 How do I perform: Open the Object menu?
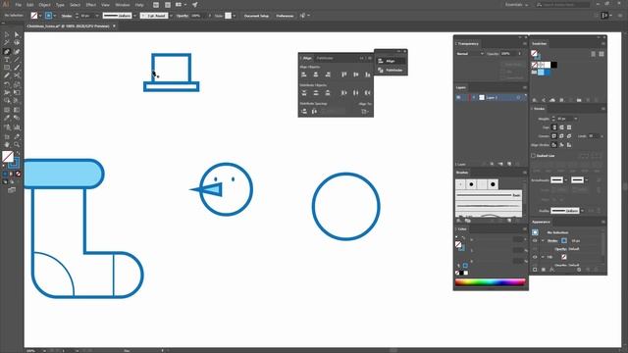[x=44, y=5]
